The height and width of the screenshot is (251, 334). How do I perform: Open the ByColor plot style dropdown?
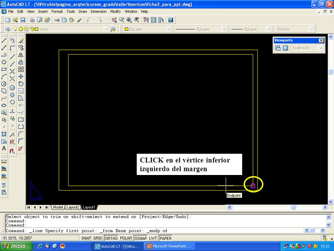(312, 29)
